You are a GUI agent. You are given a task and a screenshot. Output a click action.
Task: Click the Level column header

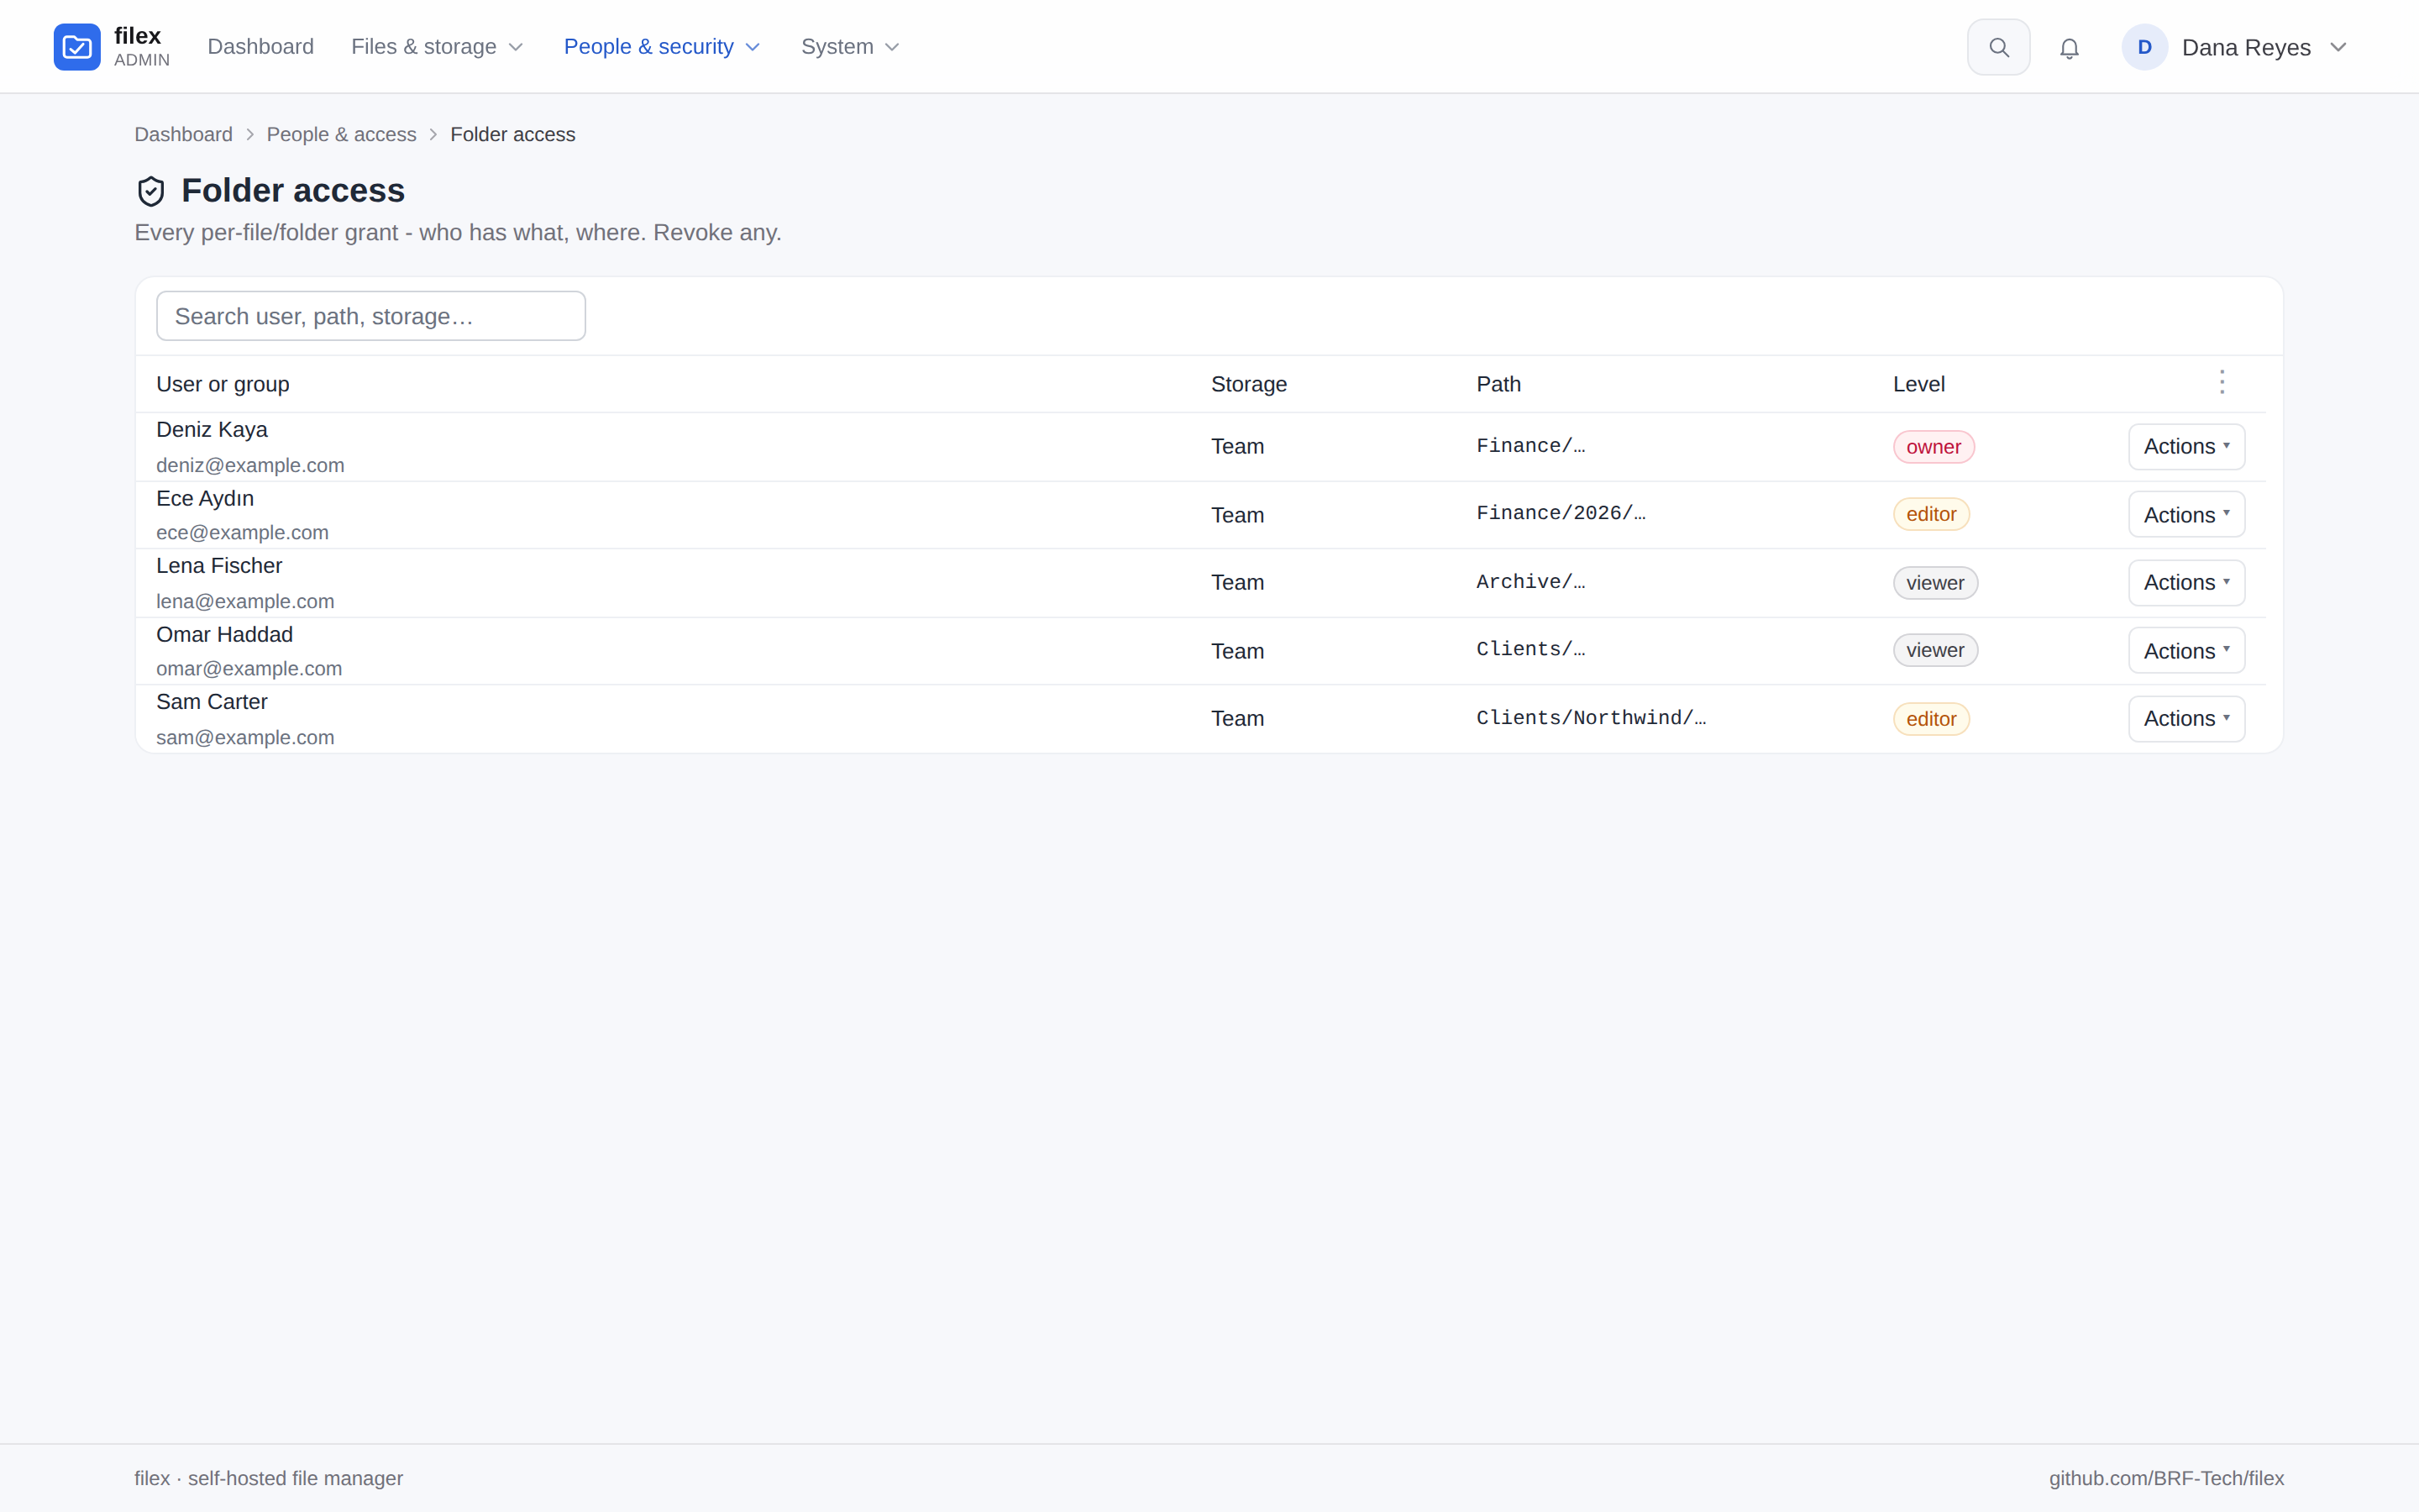(x=1918, y=384)
